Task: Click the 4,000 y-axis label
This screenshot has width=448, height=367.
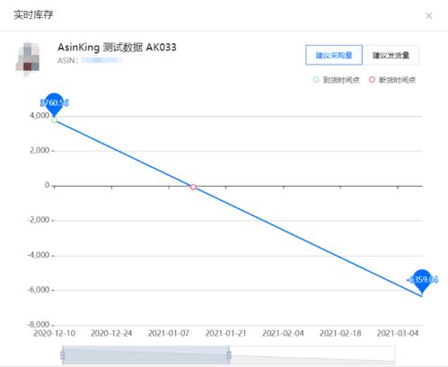Action: [x=40, y=116]
